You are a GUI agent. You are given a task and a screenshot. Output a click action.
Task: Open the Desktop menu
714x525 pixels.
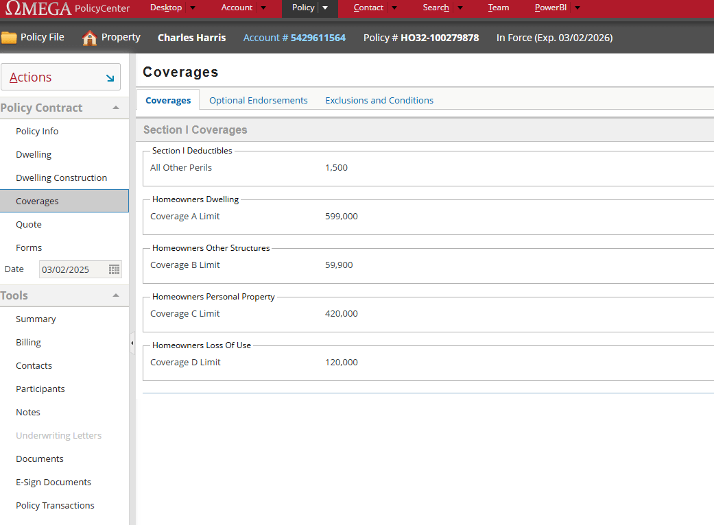166,8
